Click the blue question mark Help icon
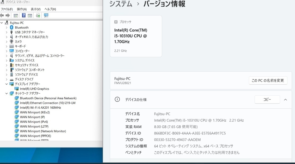This screenshot has width=295, height=164. 24,15
